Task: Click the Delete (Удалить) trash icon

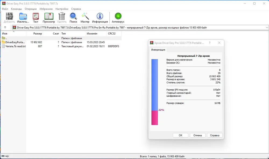Action: (x=62, y=18)
